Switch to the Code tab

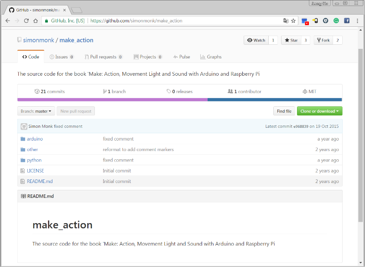(31, 57)
